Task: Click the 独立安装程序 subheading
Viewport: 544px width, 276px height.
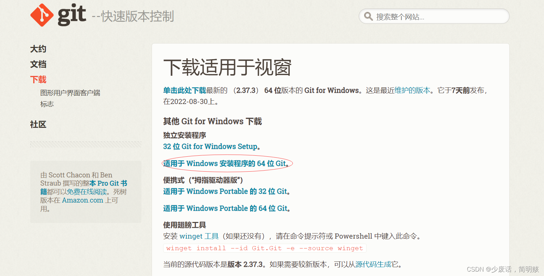Action: pyautogui.click(x=185, y=135)
